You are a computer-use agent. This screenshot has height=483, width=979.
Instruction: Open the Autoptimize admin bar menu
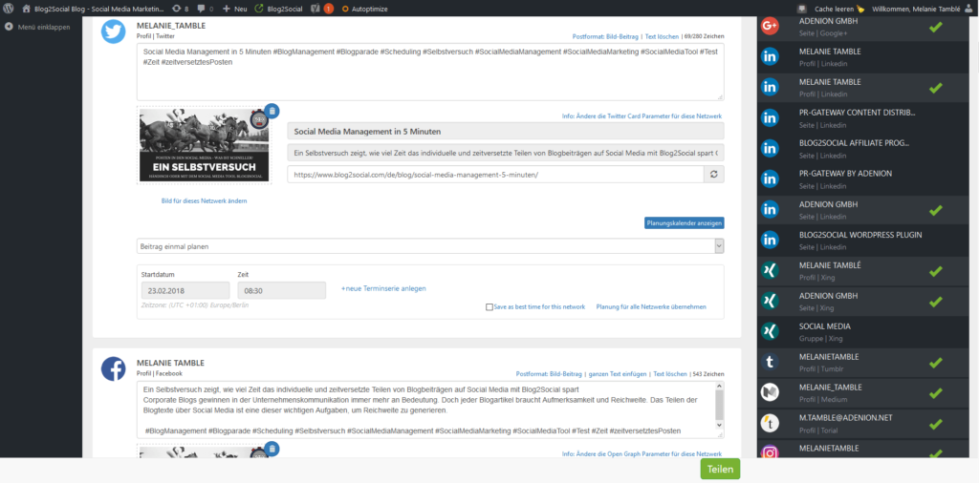365,9
